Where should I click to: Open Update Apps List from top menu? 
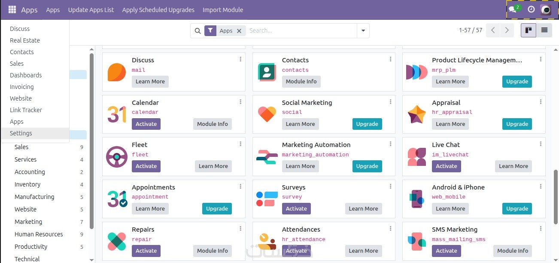point(91,10)
